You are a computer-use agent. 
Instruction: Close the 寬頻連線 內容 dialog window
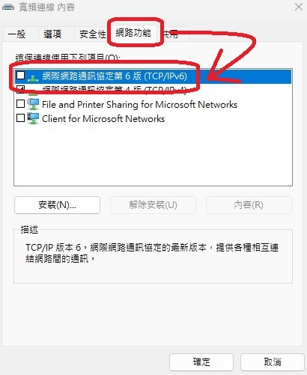[x=299, y=7]
